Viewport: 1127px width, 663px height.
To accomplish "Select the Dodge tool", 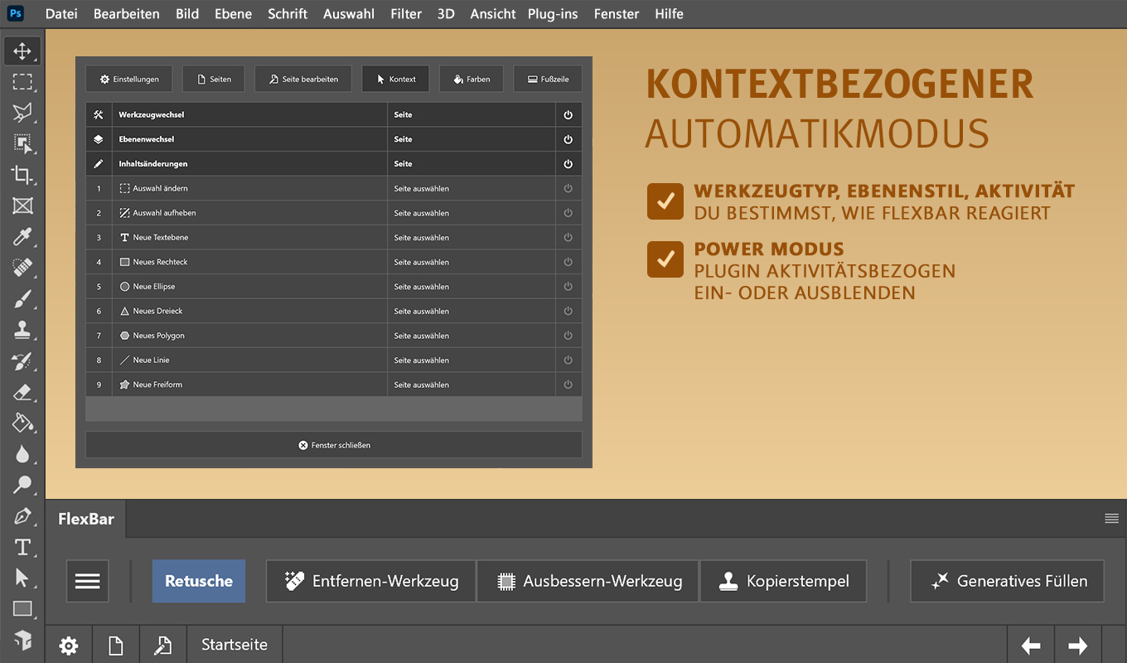I will coord(22,485).
